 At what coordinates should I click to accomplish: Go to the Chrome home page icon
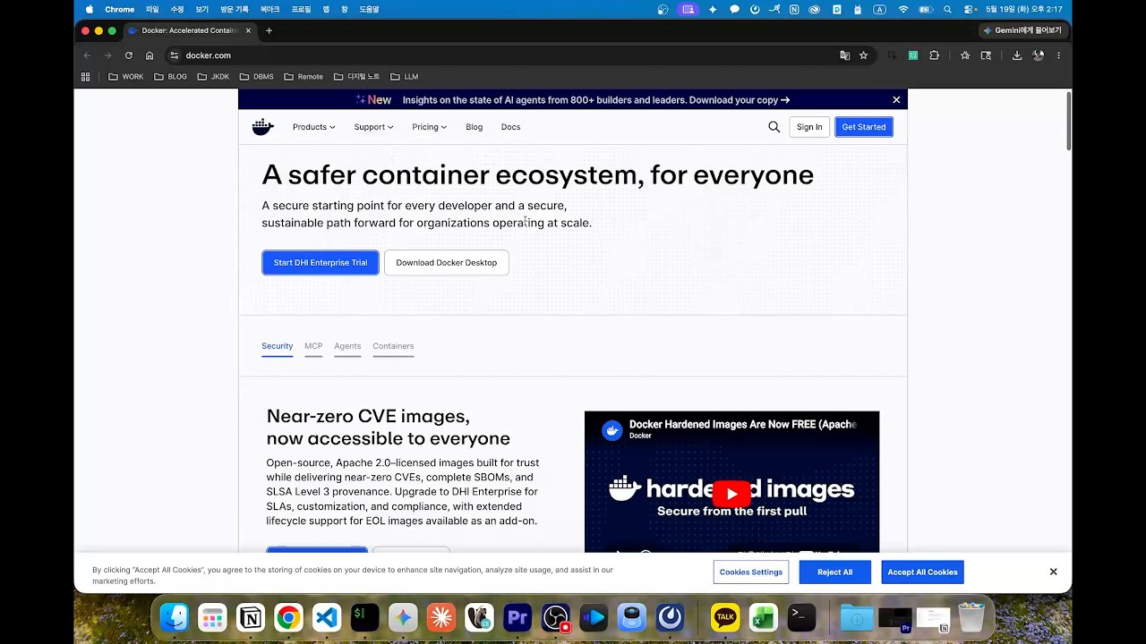pos(150,55)
